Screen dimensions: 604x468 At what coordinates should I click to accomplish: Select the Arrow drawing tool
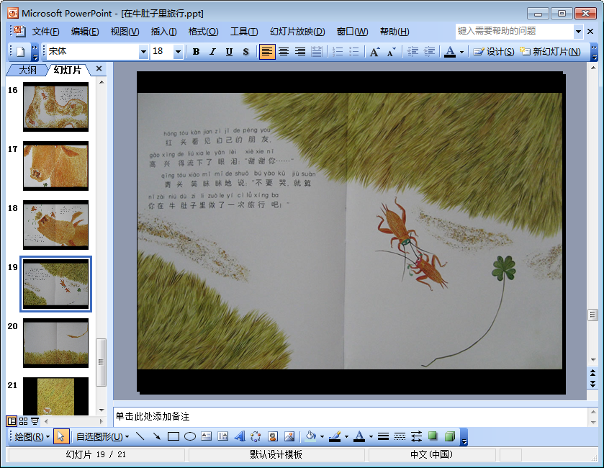pos(156,436)
